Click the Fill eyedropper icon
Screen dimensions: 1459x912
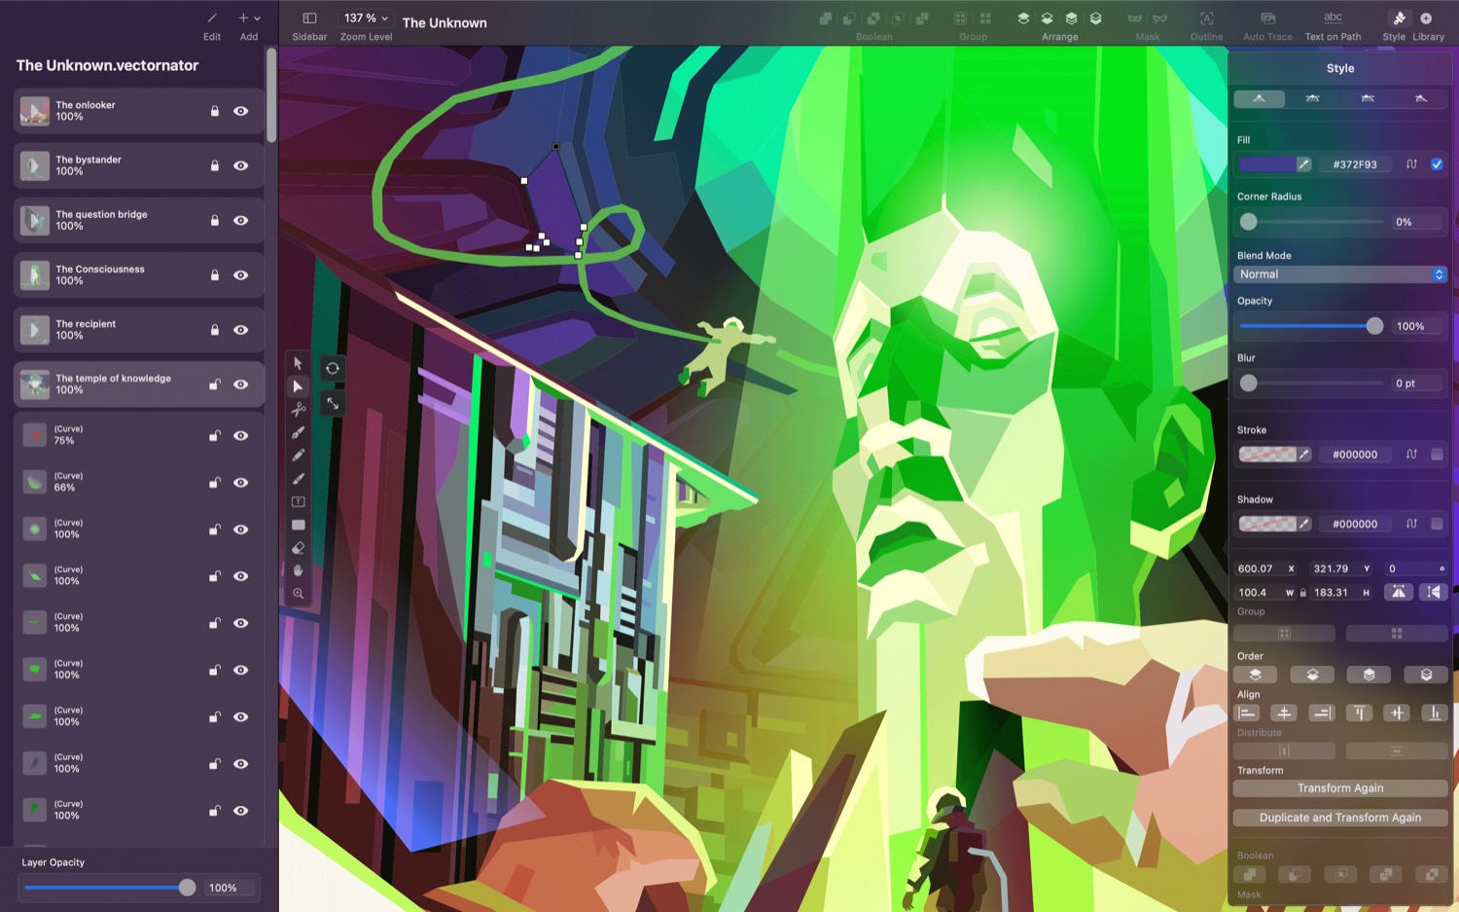1304,164
